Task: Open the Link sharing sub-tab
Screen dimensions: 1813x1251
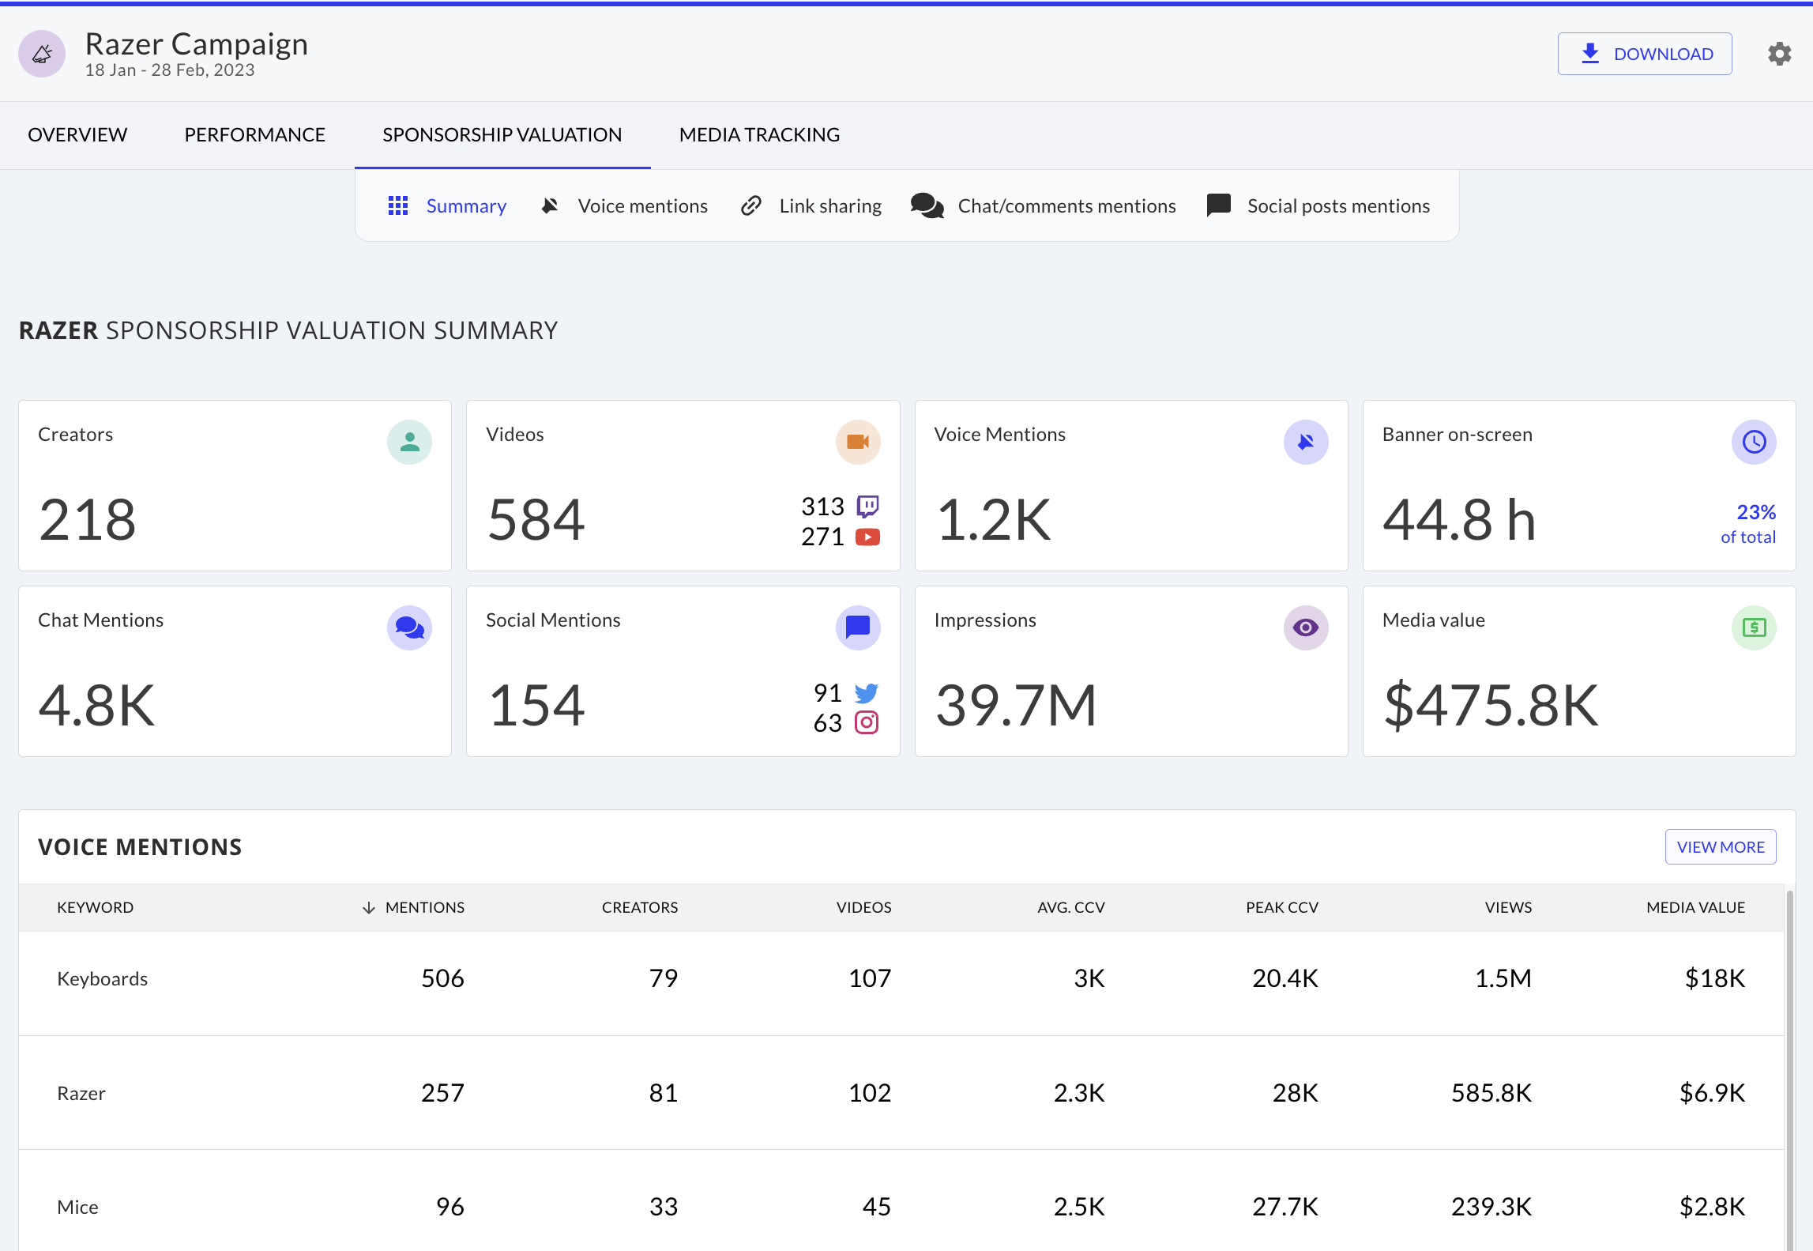Action: (x=811, y=206)
